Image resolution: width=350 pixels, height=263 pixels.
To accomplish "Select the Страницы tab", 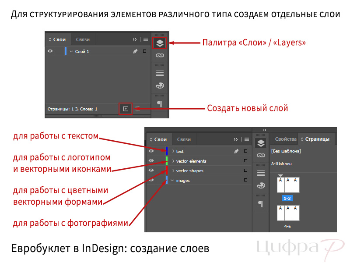I will [x=317, y=139].
